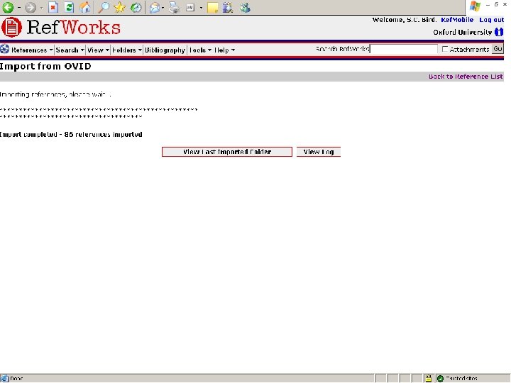
Task: Refresh the page with the green arrows icon
Action: click(69, 7)
